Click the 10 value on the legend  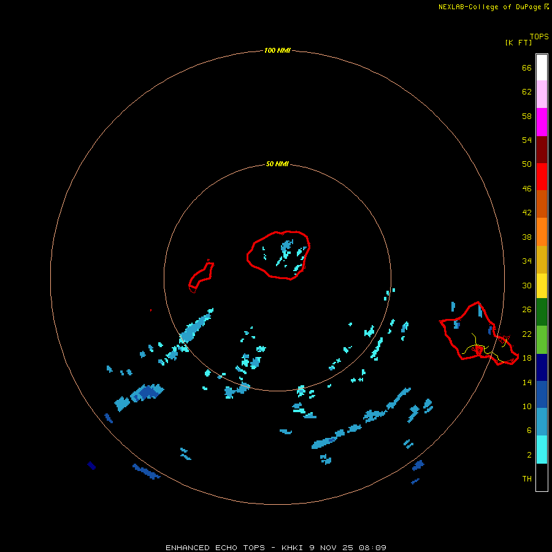pyautogui.click(x=527, y=406)
